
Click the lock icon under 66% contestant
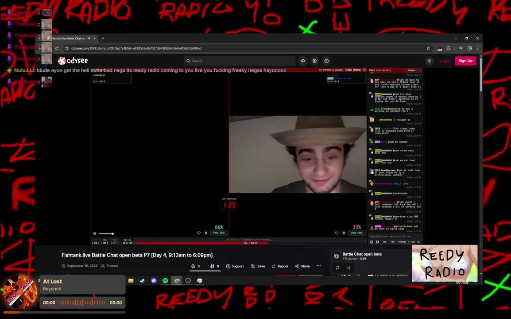pos(206,233)
